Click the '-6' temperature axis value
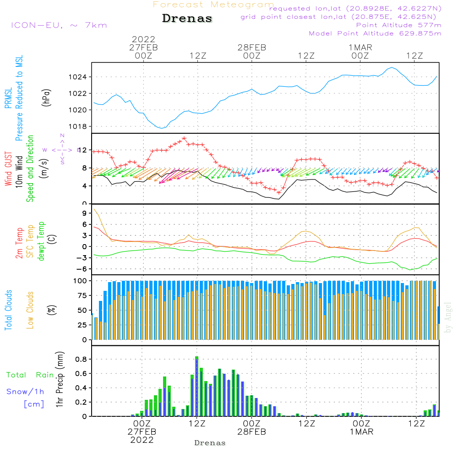The image size is (458, 458). click(82, 269)
